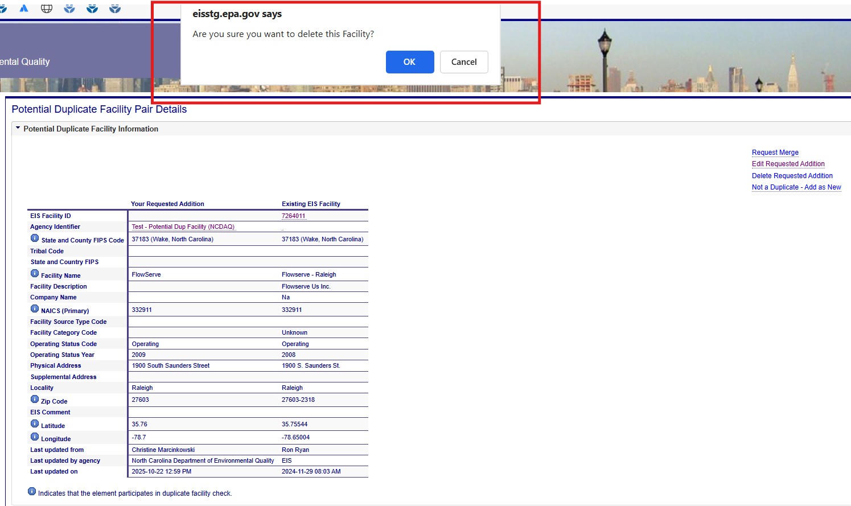Open the globe bookmark icon

click(x=47, y=9)
